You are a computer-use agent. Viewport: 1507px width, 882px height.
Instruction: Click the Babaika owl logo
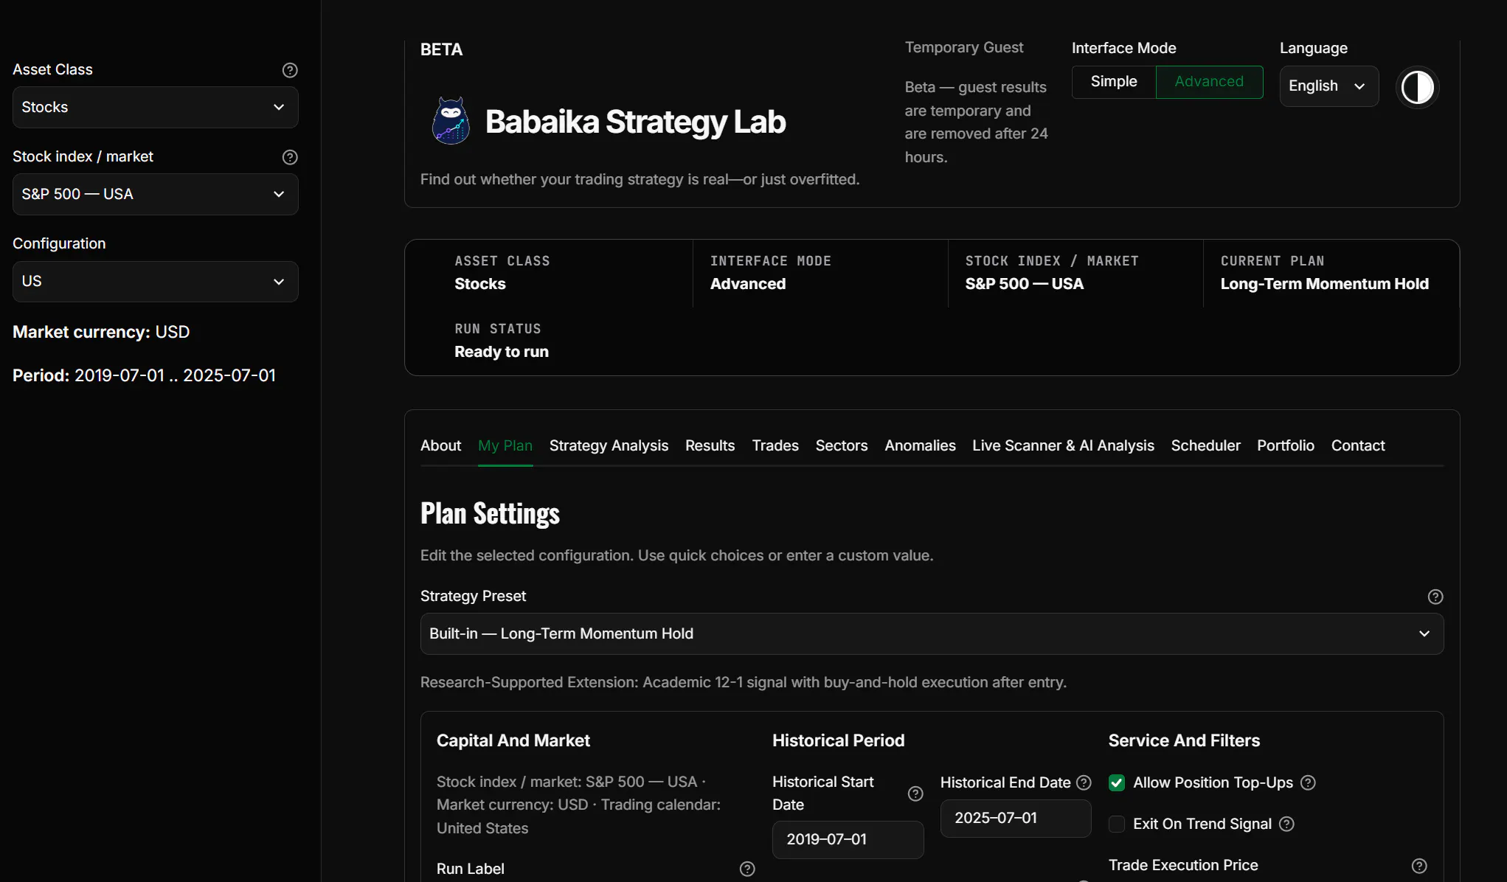[x=451, y=121]
